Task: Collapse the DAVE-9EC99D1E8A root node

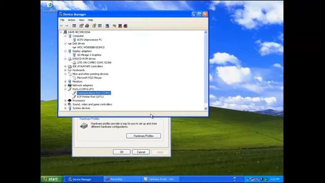Action: (61, 32)
